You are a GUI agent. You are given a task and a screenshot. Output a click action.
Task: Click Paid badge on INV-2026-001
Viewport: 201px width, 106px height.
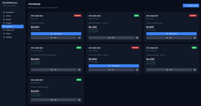tap(194, 48)
